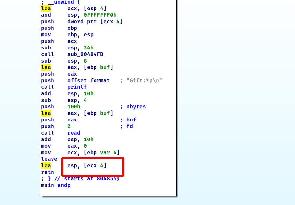Screen dimensions: 295x205
Task: Click the sub_80484FB function name
Action: (85, 54)
